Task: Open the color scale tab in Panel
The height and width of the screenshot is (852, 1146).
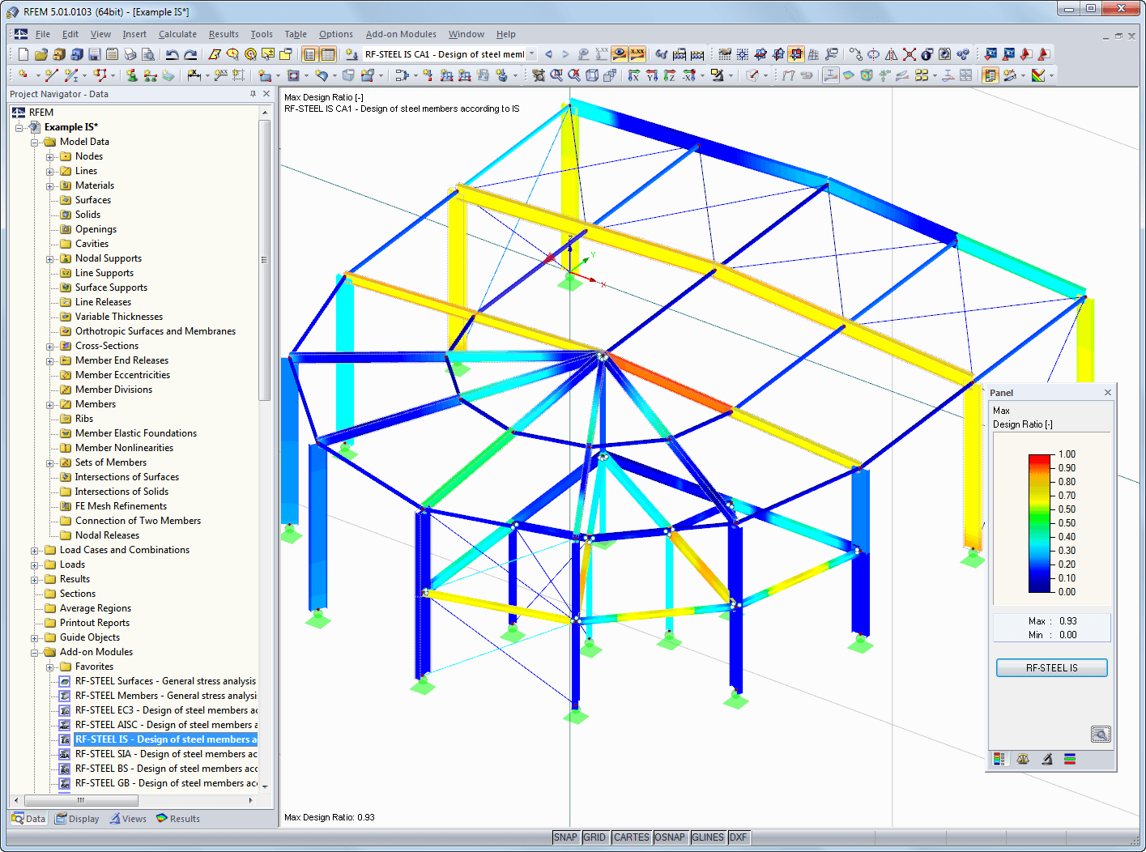Action: [x=999, y=759]
